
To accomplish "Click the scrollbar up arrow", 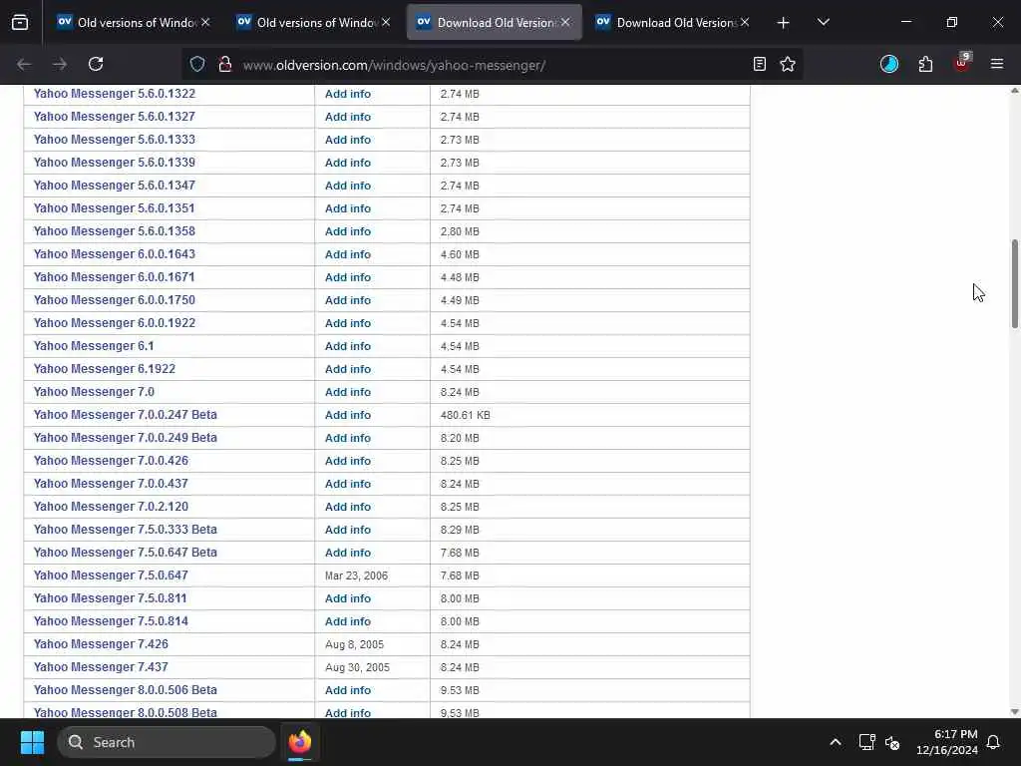I will [1014, 91].
